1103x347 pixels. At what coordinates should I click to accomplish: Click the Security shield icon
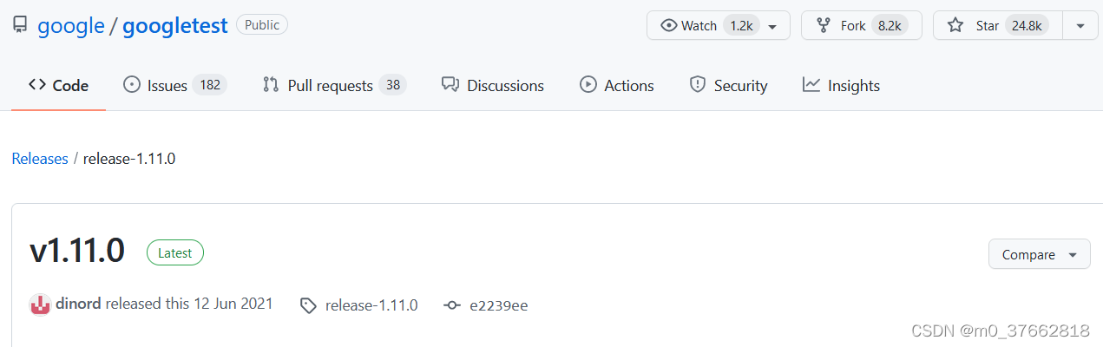point(697,85)
